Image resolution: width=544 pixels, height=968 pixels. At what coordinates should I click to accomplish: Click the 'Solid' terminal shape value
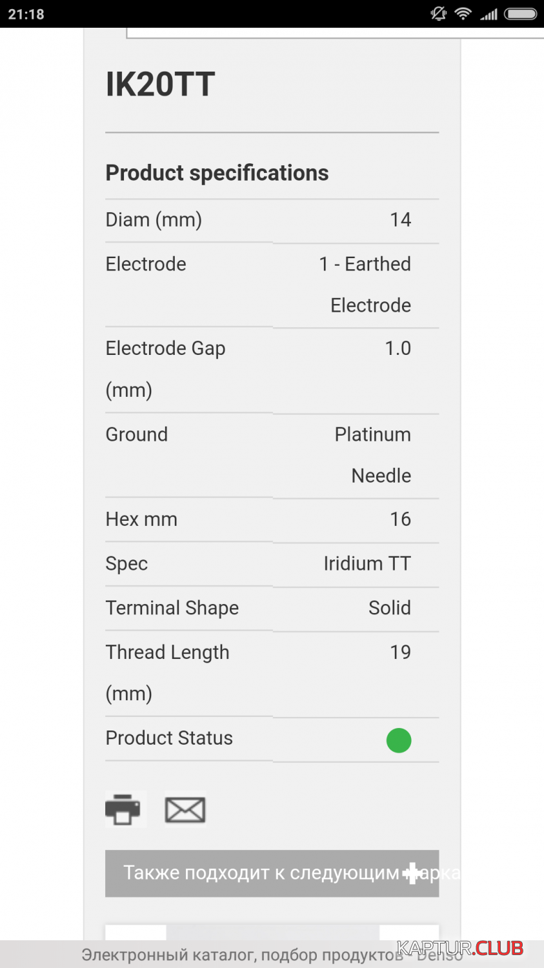(389, 608)
